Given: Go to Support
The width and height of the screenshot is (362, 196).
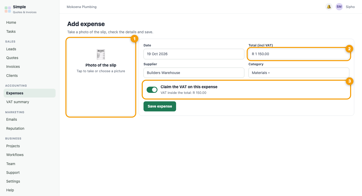Looking at the screenshot, I should (29, 173).
